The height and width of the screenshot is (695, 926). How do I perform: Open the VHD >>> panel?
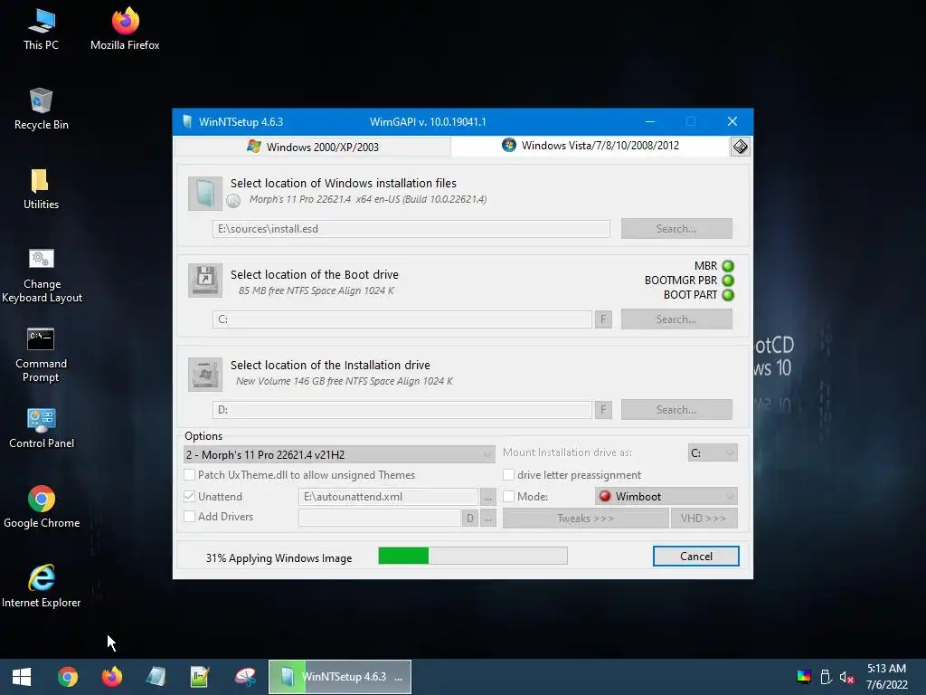tap(704, 519)
